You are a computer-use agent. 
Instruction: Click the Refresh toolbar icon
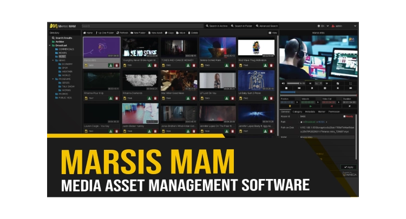point(122,33)
